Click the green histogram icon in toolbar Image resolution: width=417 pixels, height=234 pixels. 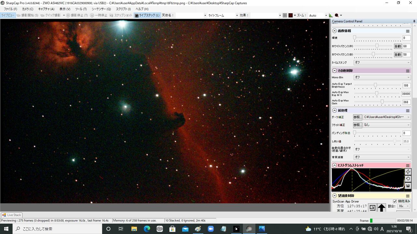[x=331, y=15]
